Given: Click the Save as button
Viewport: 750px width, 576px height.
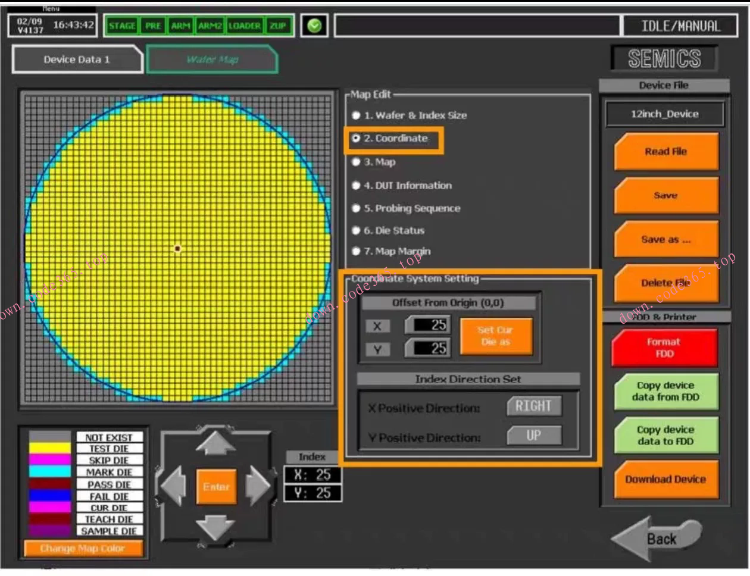Looking at the screenshot, I should 665,240.
